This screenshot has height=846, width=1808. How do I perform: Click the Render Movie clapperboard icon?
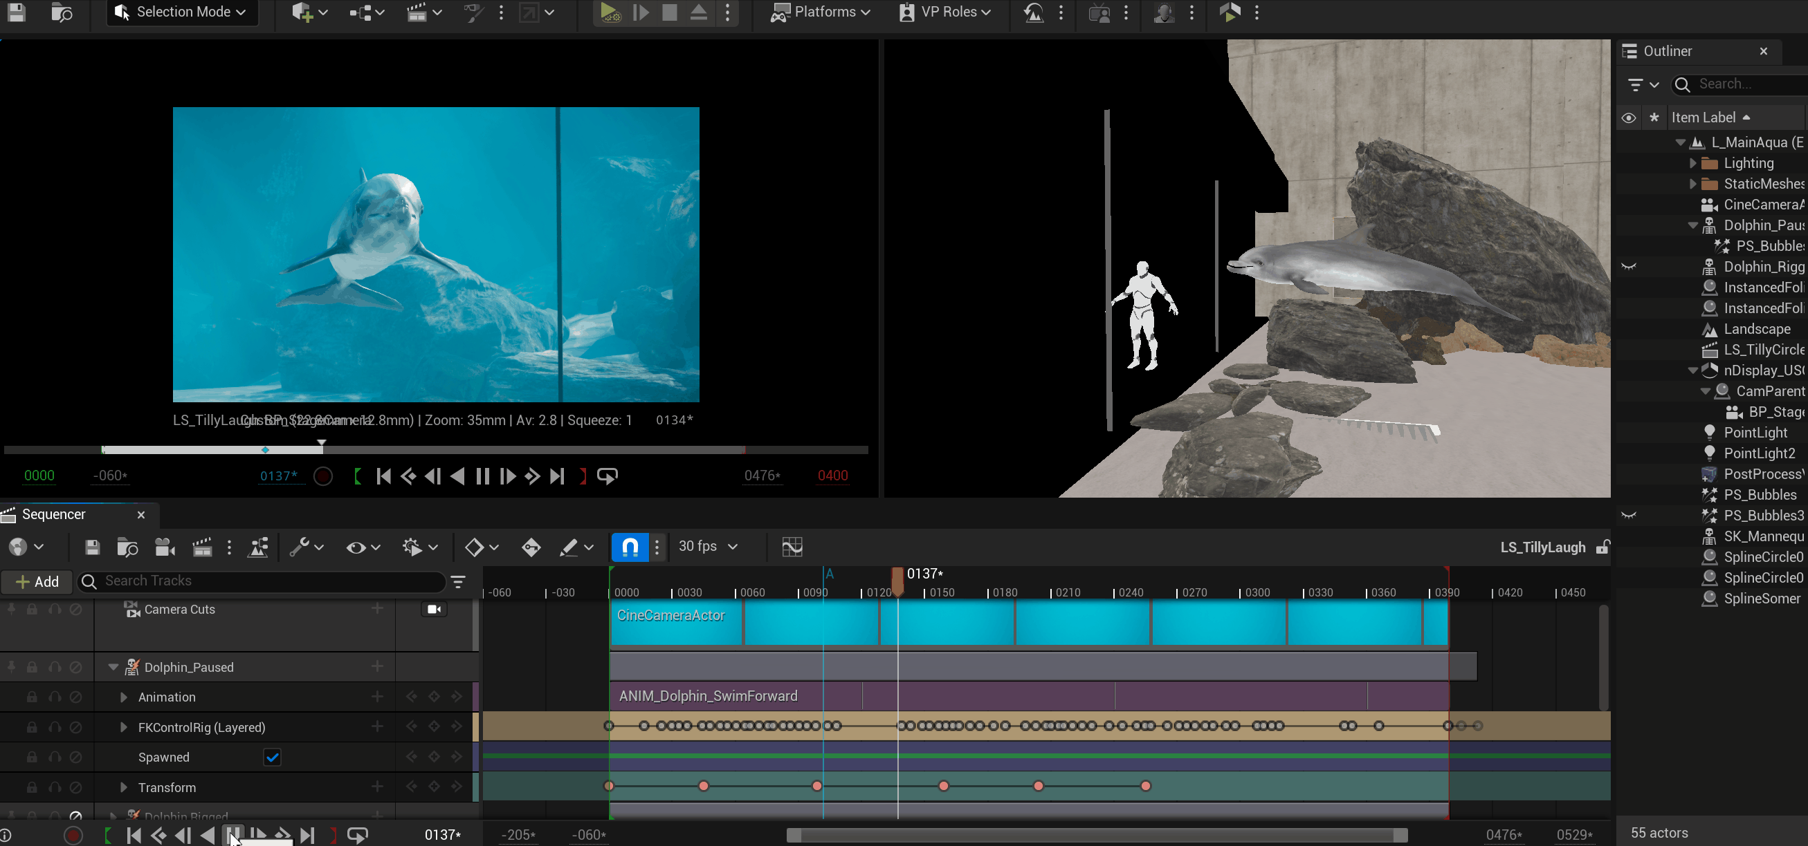click(x=202, y=547)
